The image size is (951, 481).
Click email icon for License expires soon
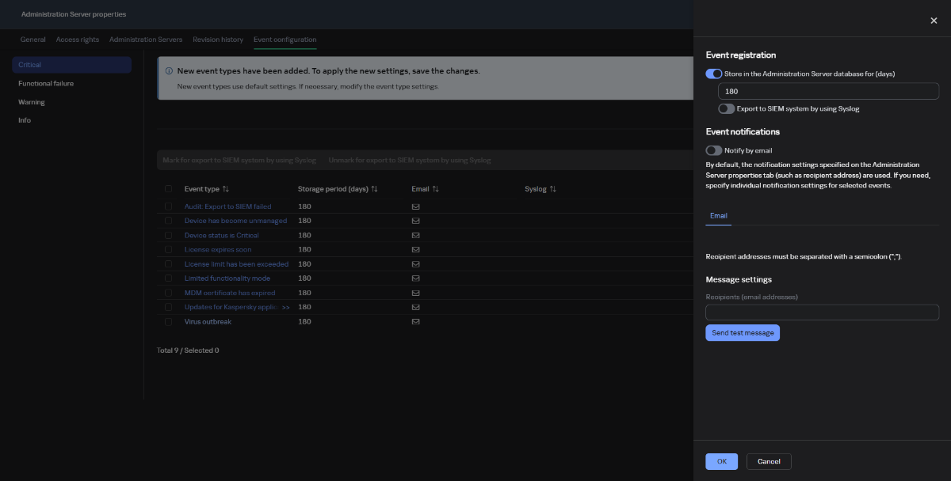coord(415,250)
